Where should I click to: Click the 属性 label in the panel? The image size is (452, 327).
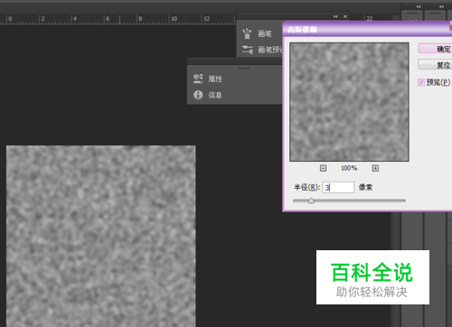215,79
